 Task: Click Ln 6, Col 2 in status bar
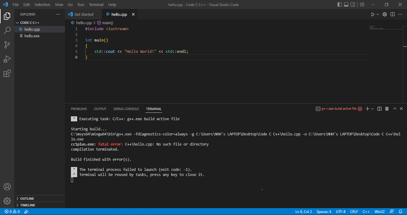pos(304,212)
